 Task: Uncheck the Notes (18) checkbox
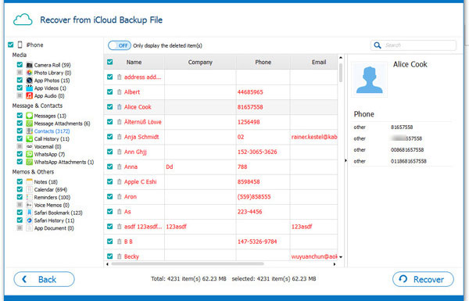pyautogui.click(x=20, y=181)
